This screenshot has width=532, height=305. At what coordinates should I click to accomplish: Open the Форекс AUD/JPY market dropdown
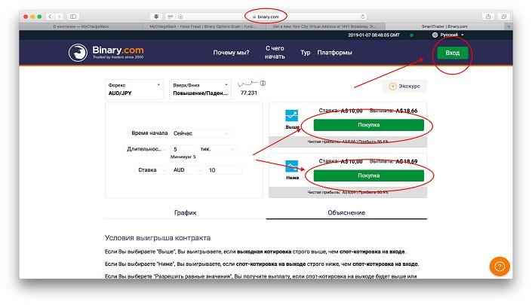[135, 88]
